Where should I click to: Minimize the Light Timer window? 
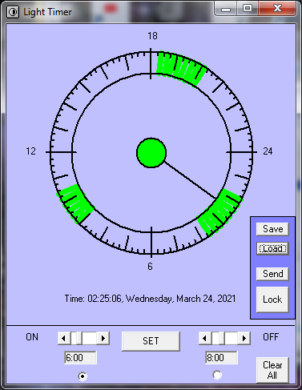pos(226,9)
